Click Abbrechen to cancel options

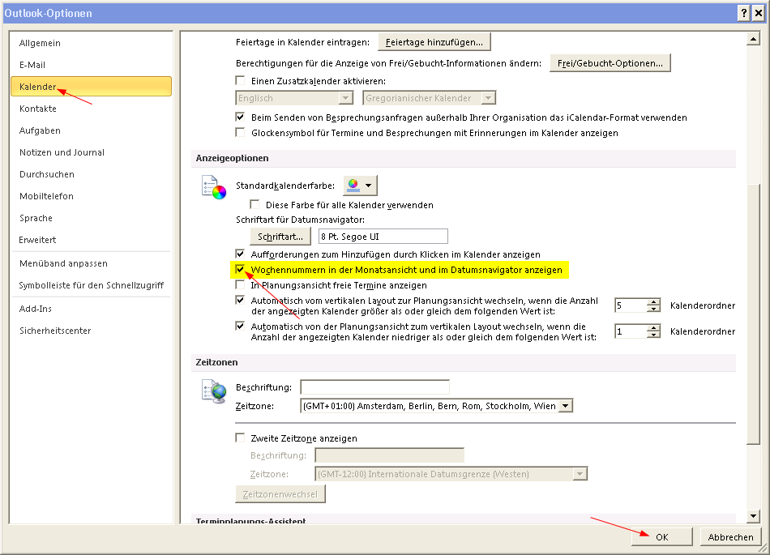coord(731,537)
